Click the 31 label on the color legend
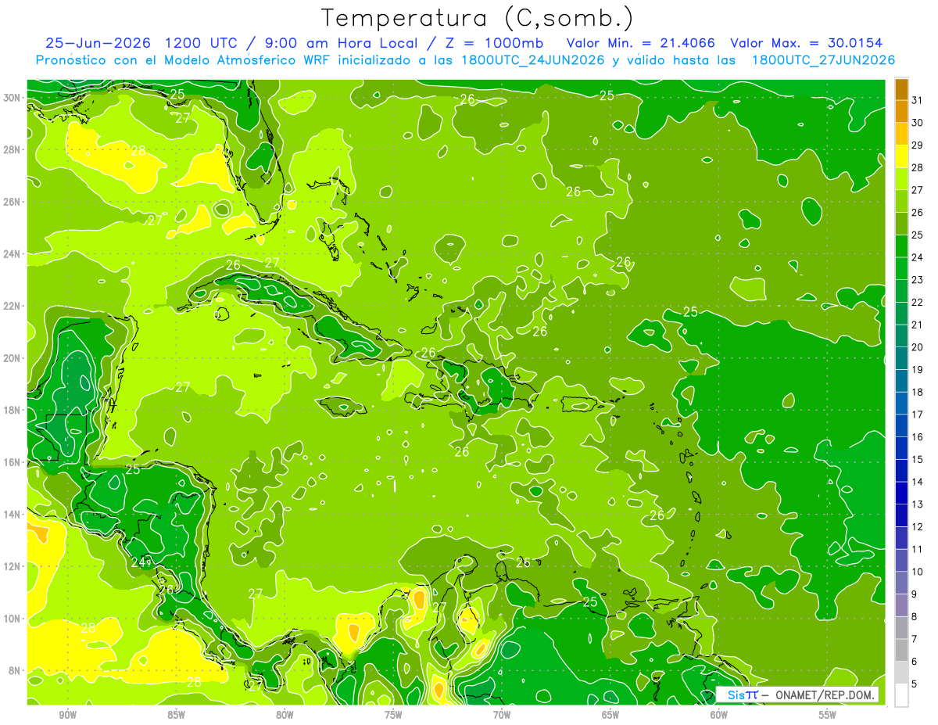This screenshot has width=938, height=725. pos(918,100)
